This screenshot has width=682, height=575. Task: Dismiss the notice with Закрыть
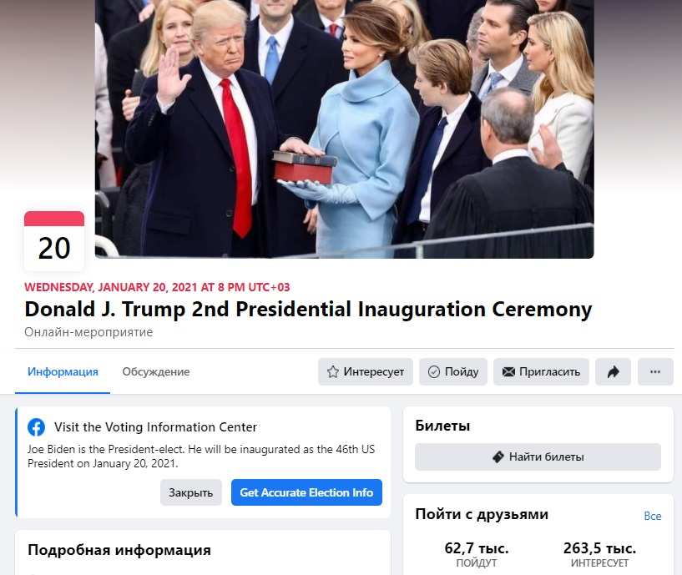pos(191,492)
